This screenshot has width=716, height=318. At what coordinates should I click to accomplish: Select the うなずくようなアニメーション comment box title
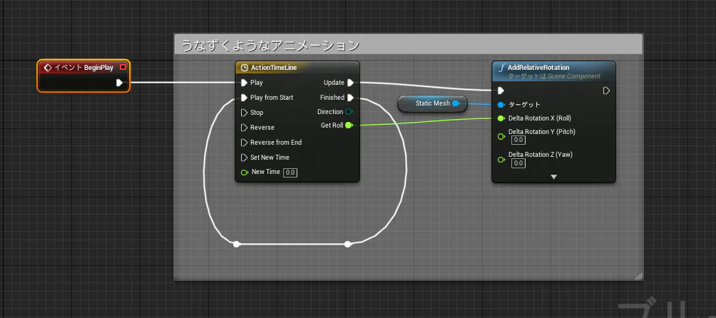(270, 45)
